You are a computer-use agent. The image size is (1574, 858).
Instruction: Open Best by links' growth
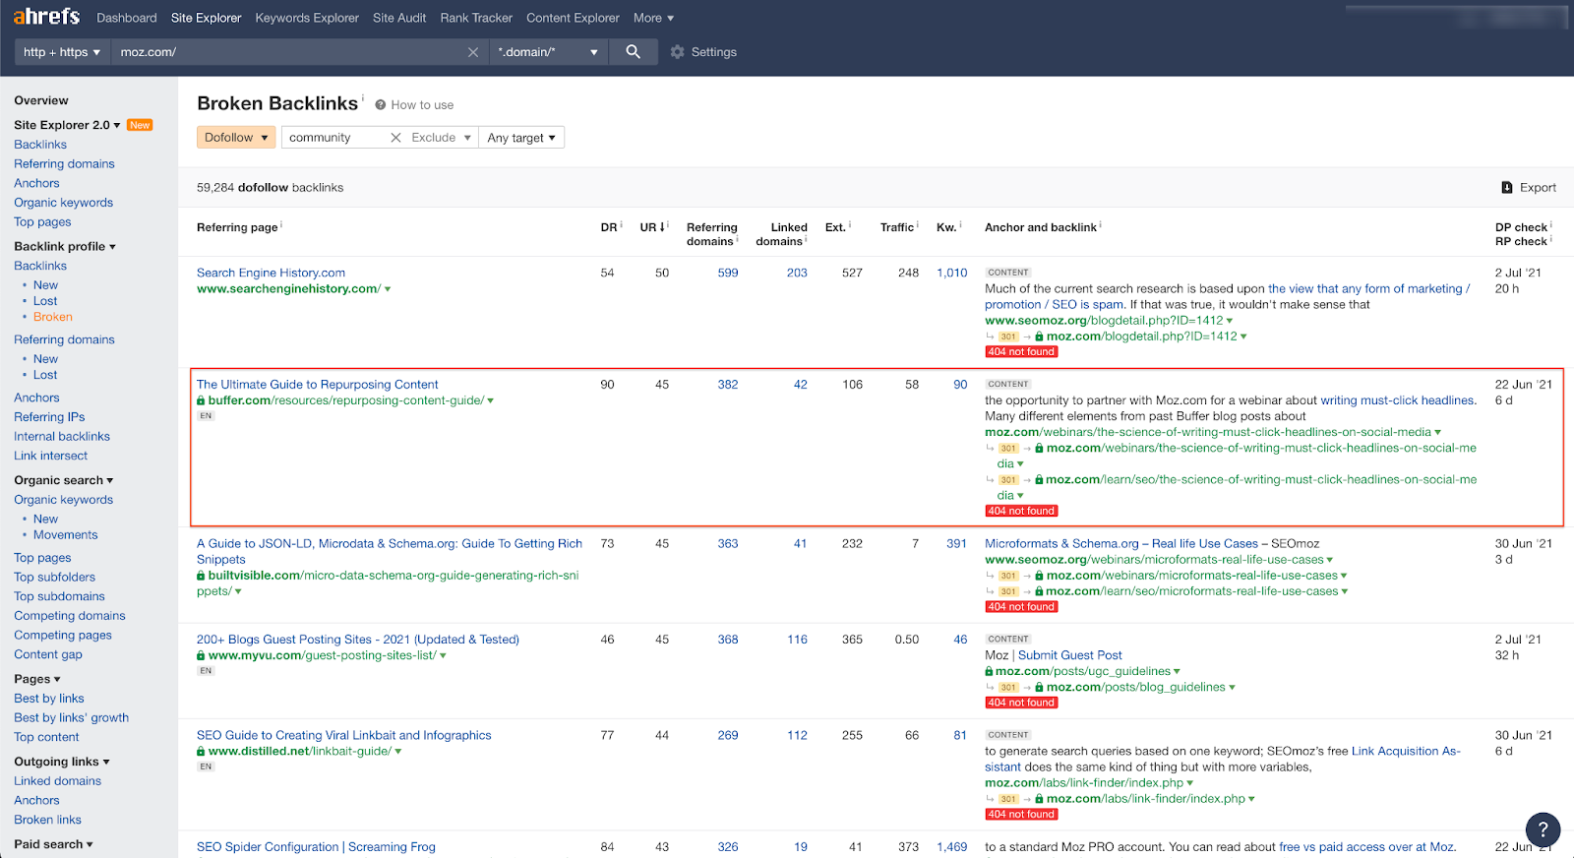71,718
